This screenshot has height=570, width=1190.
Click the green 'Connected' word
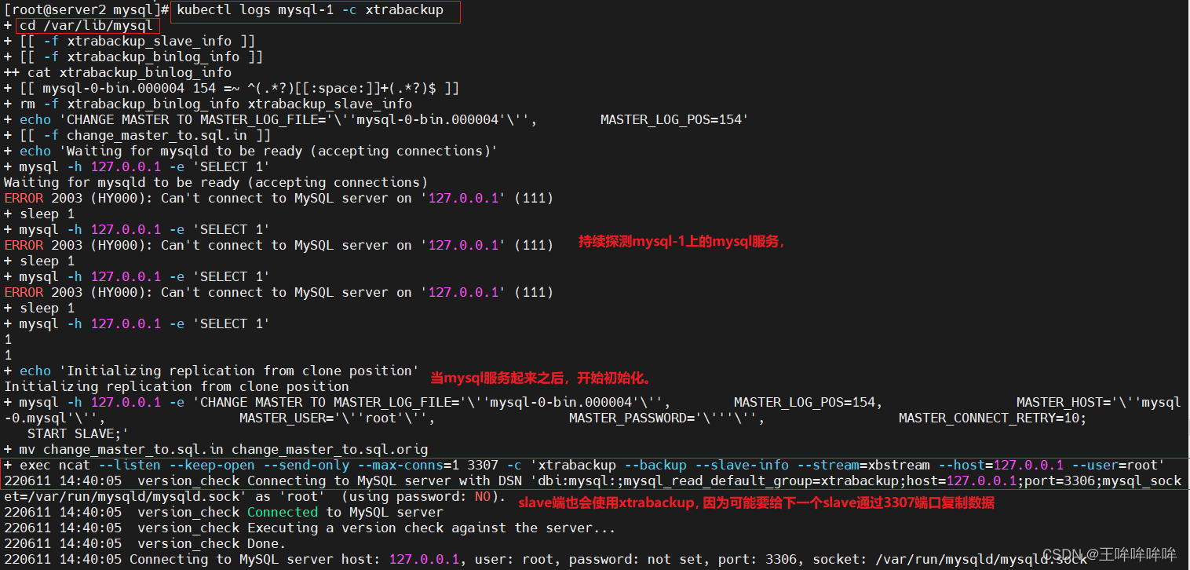283,513
